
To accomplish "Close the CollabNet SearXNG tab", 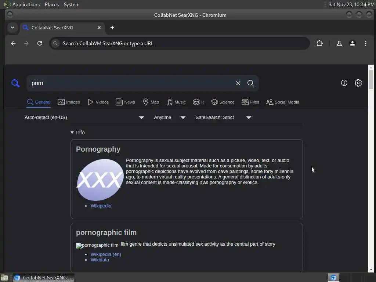I will click(99, 28).
